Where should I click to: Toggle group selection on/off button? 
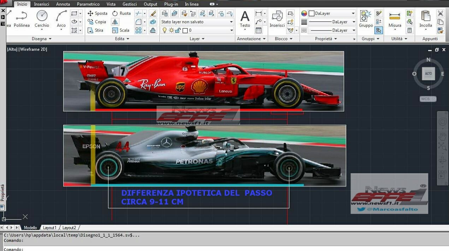378,30
